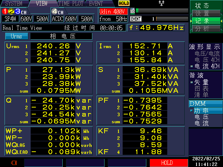Open the EVENT tab
223x167 pixels.
click(96, 3)
